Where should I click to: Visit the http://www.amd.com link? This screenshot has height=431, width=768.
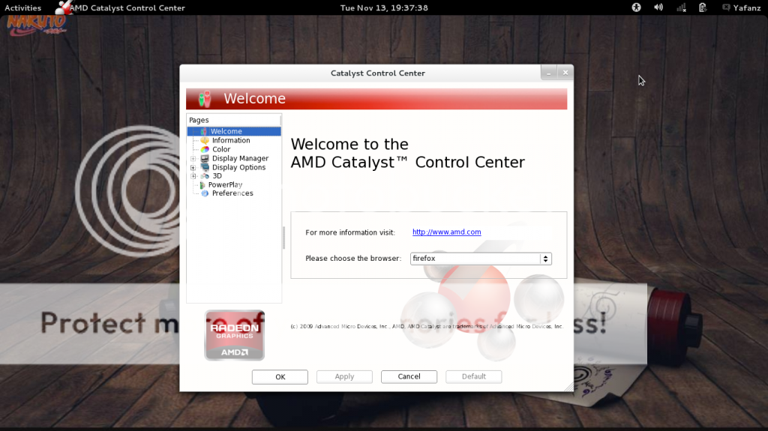pyautogui.click(x=446, y=232)
